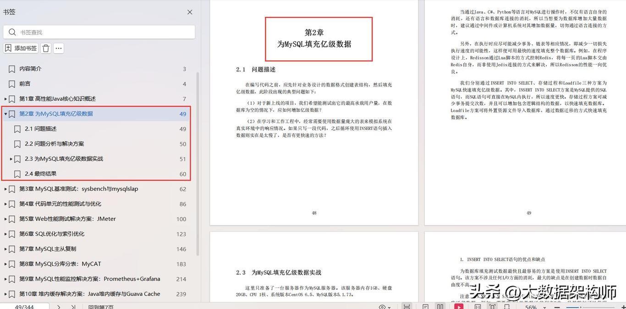The height and width of the screenshot is (309, 626).
Task: Toggle continuous scrolling view icon
Action: 406,306
